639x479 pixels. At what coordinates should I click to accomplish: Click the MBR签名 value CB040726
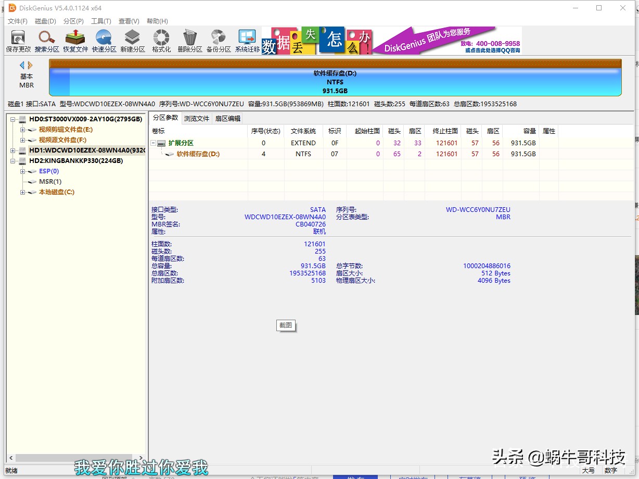311,224
